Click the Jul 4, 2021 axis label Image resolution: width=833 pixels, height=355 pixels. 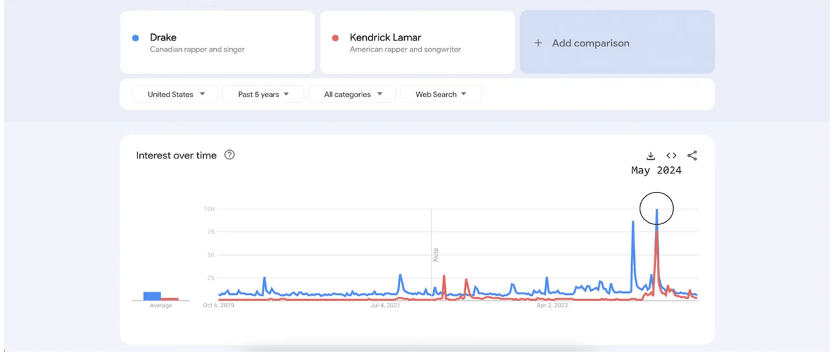(385, 305)
